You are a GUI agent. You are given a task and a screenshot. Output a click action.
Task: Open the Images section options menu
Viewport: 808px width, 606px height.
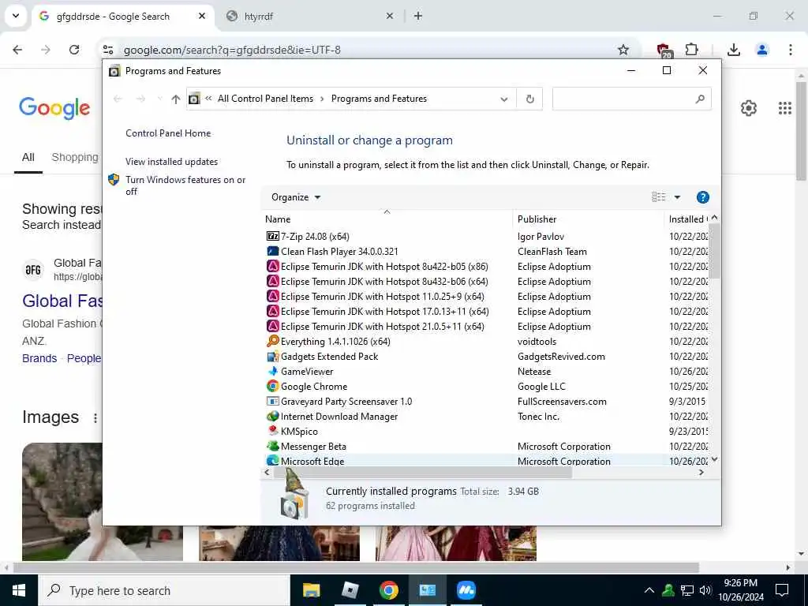tap(95, 418)
